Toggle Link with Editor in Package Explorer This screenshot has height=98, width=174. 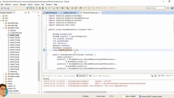click(29, 13)
